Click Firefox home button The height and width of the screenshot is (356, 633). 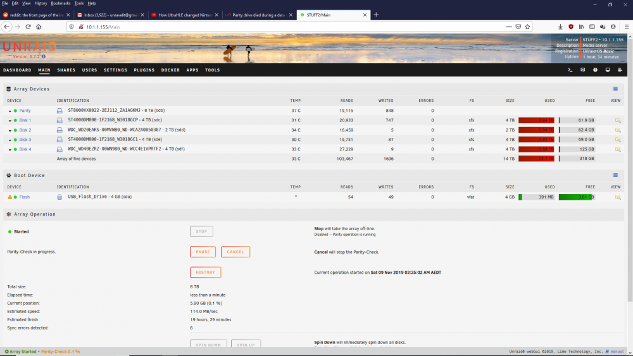[x=39, y=27]
